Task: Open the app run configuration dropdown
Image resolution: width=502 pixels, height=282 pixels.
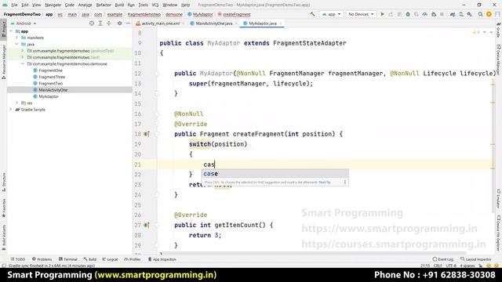Action: [331, 14]
